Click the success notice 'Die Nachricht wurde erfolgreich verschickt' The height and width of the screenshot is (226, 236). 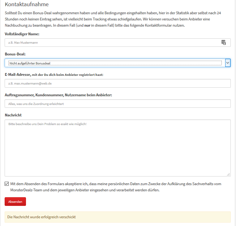(x=41, y=217)
